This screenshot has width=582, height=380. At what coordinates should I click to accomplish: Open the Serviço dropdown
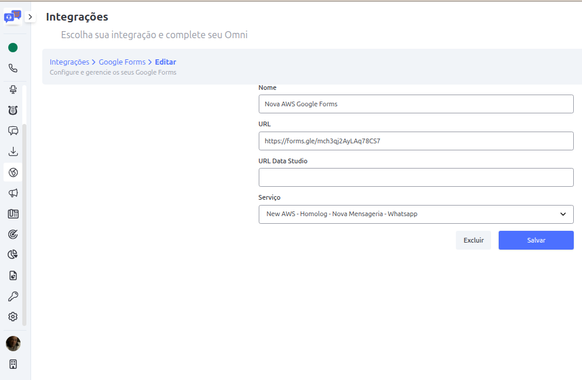(x=415, y=214)
